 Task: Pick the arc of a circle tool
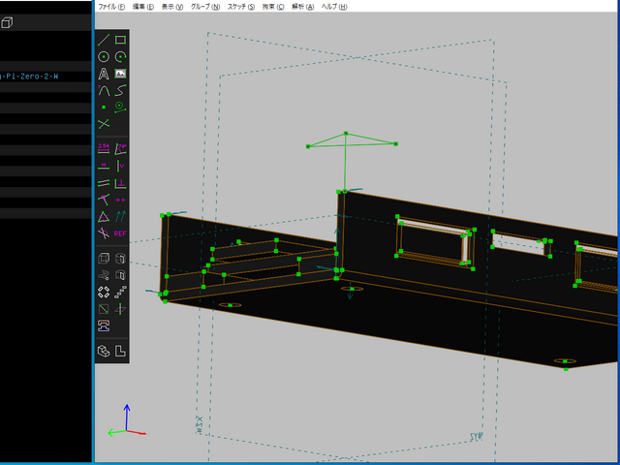point(120,57)
